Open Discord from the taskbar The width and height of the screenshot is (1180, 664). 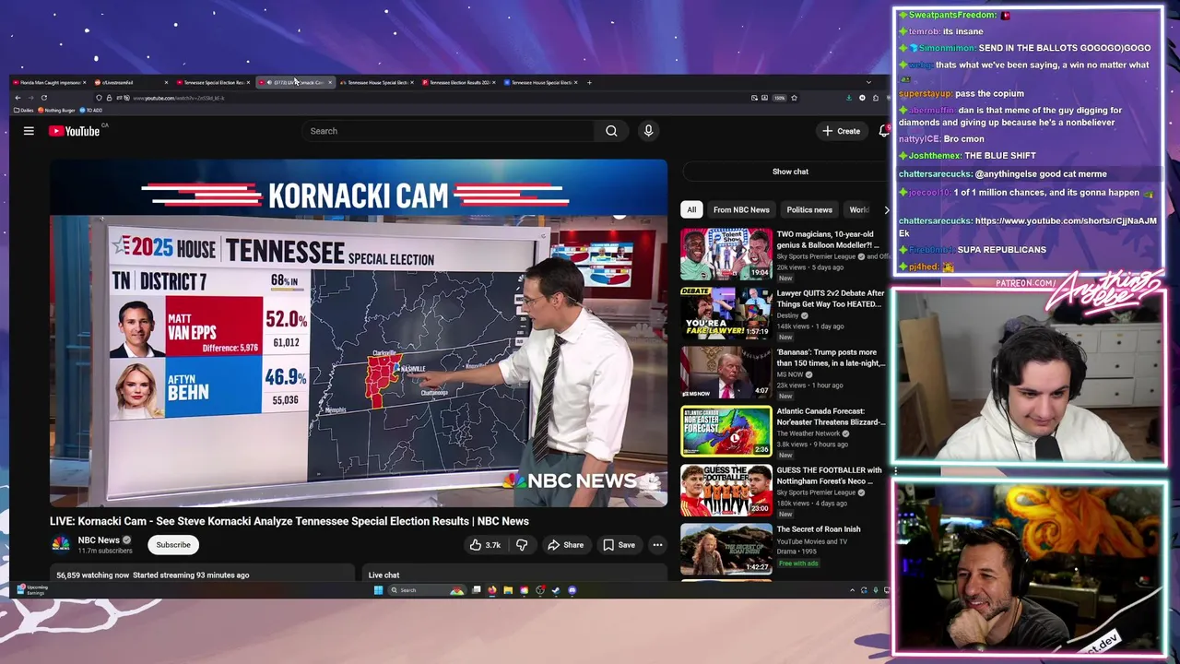572,590
